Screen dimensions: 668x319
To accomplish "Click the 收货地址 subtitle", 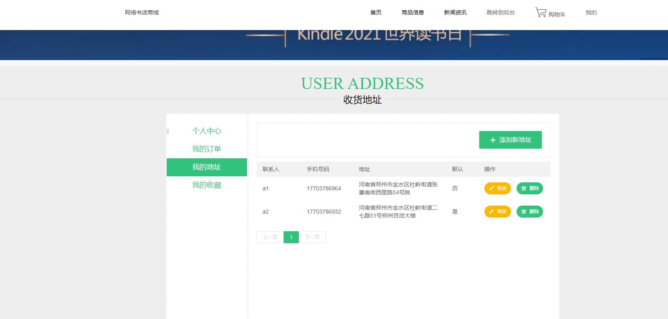I will pyautogui.click(x=362, y=100).
